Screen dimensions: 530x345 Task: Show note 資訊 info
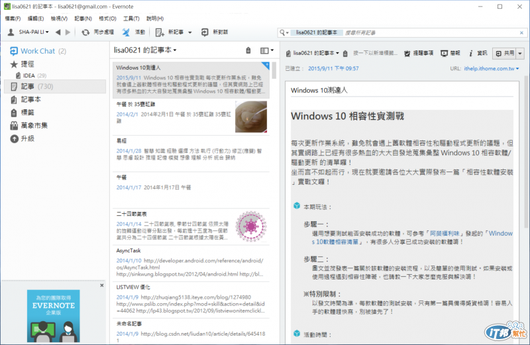coord(478,53)
